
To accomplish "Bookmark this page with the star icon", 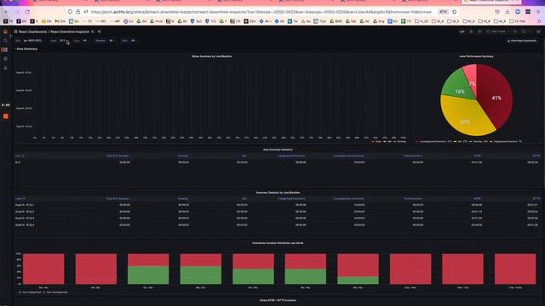I will [454, 12].
